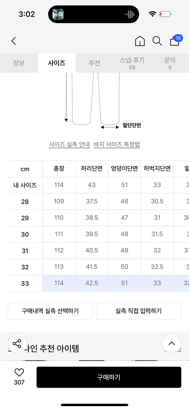Tap the share icon button
This screenshot has height=410, width=189.
pos(17,344)
